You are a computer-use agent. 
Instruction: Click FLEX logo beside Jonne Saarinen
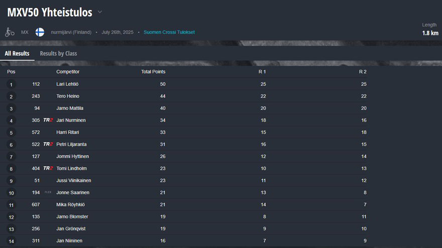tap(48, 192)
